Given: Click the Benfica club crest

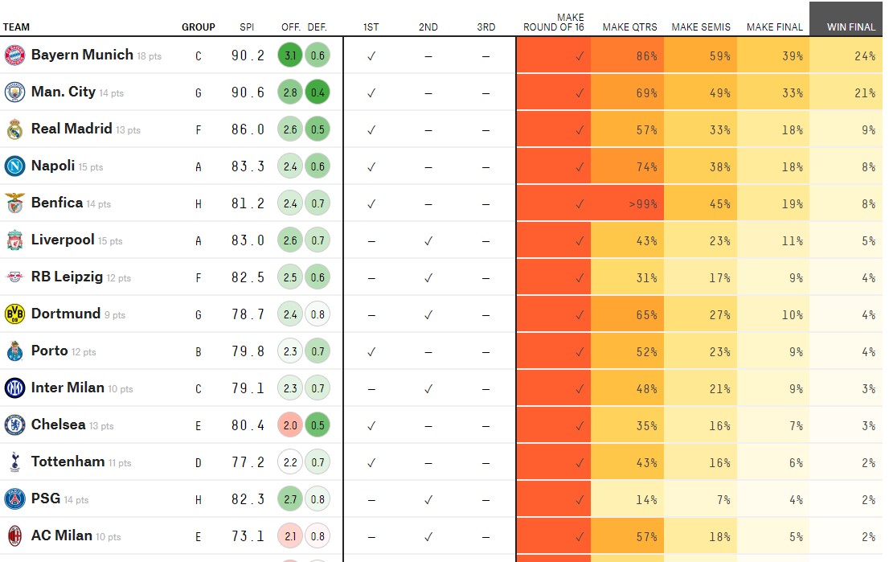Looking at the screenshot, I should coord(14,203).
